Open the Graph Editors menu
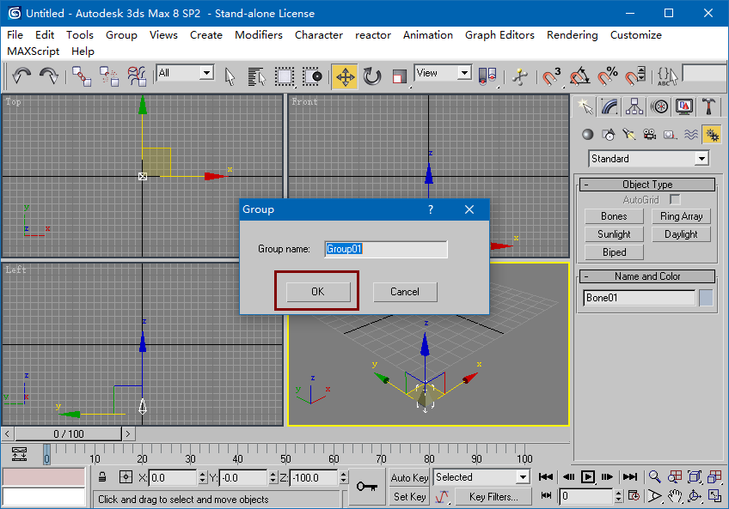 click(x=499, y=35)
